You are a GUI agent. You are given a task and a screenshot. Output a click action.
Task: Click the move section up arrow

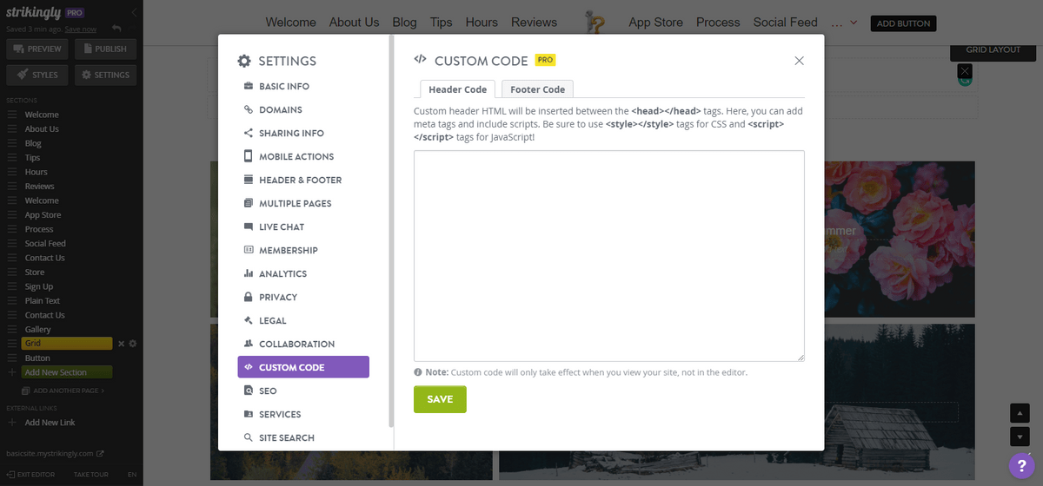pyautogui.click(x=1020, y=413)
